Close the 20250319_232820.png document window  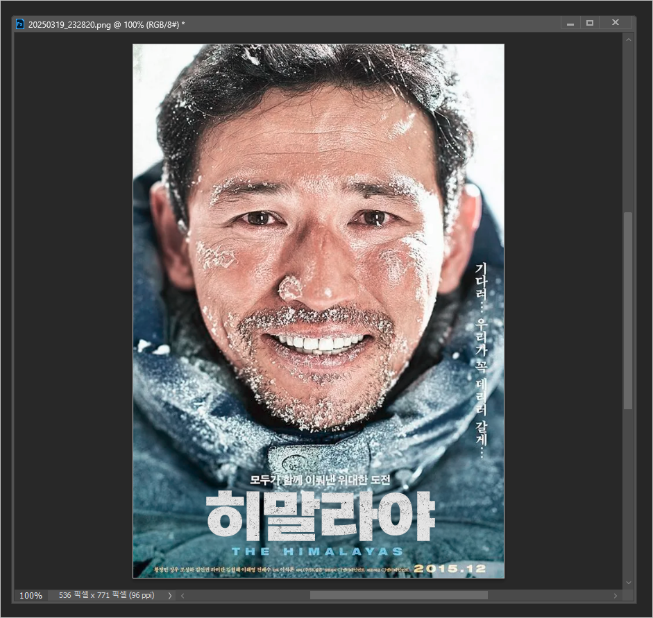[616, 22]
